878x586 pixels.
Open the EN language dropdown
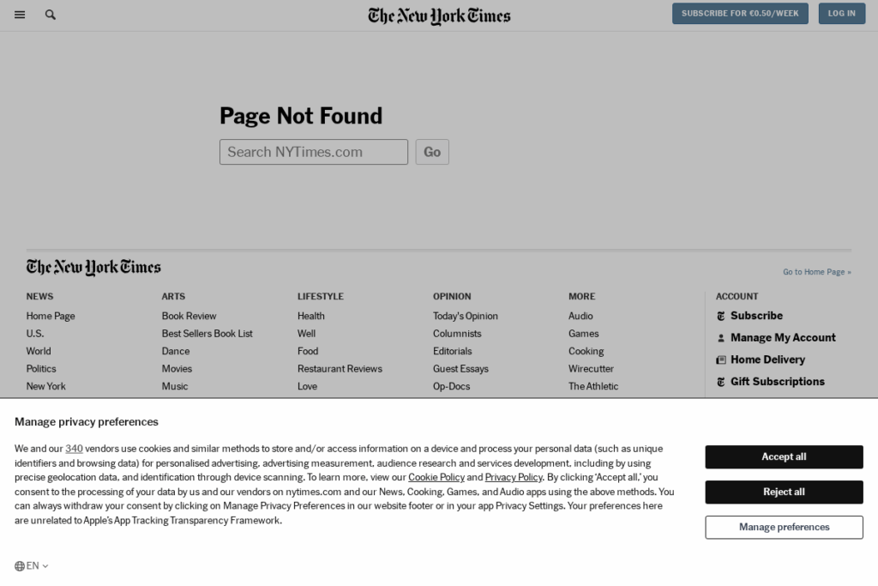33,565
